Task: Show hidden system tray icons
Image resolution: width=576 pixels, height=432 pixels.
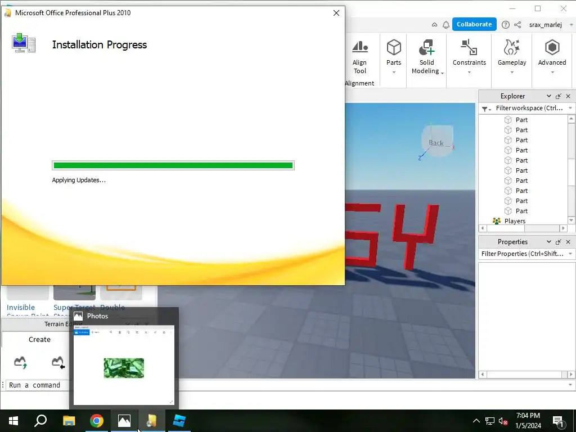Action: tap(476, 421)
